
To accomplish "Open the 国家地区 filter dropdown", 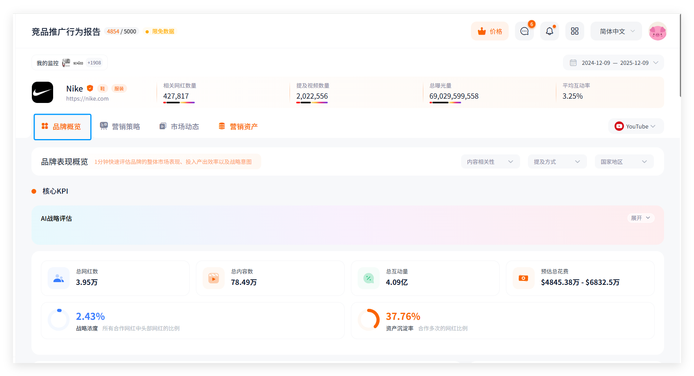I will tap(624, 162).
